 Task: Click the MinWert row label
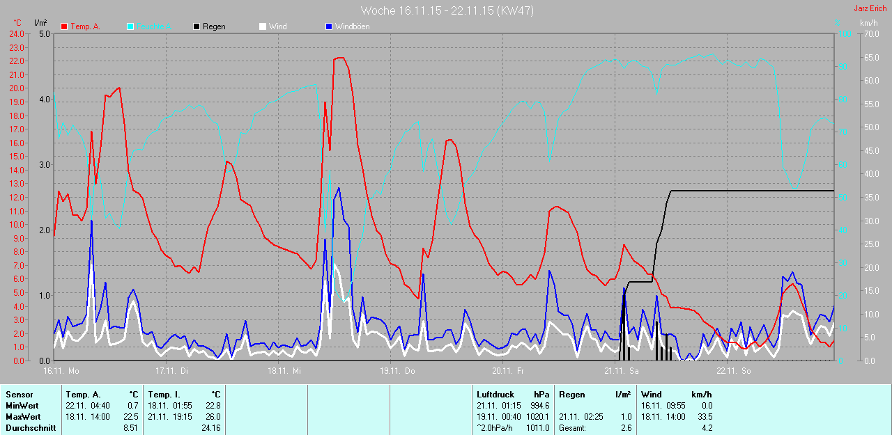(22, 406)
